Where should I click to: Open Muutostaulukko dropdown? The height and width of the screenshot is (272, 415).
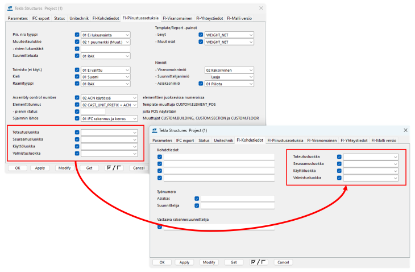tap(105, 42)
